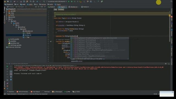Collapse the kotlin package under kotliner
Image resolution: width=176 pixels, height=99 pixels.
[19, 29]
